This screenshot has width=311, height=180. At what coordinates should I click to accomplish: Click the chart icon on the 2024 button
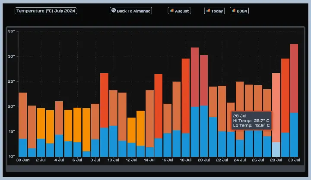(234, 11)
